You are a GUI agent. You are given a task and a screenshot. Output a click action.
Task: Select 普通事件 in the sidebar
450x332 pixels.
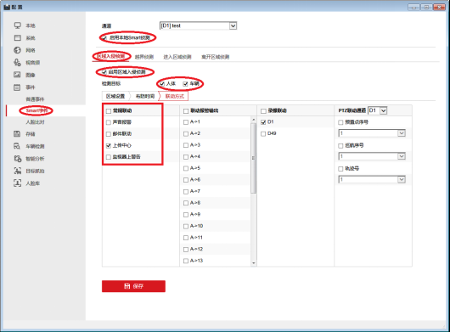(35, 99)
